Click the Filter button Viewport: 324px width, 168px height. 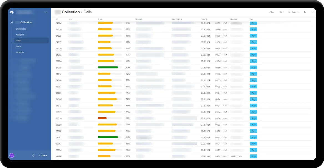(x=272, y=12)
